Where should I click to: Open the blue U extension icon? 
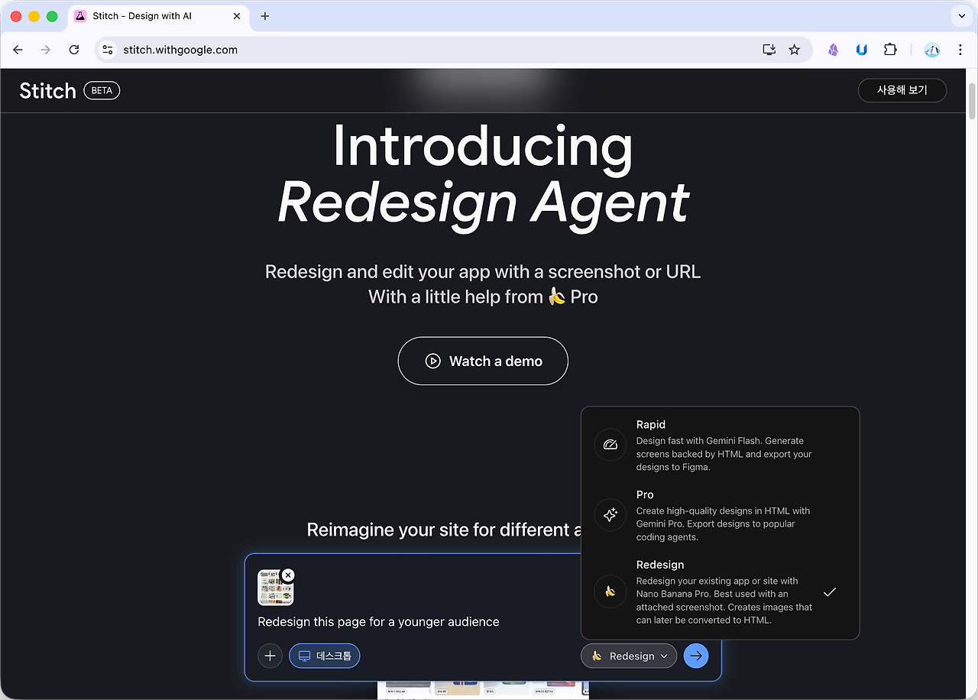862,50
